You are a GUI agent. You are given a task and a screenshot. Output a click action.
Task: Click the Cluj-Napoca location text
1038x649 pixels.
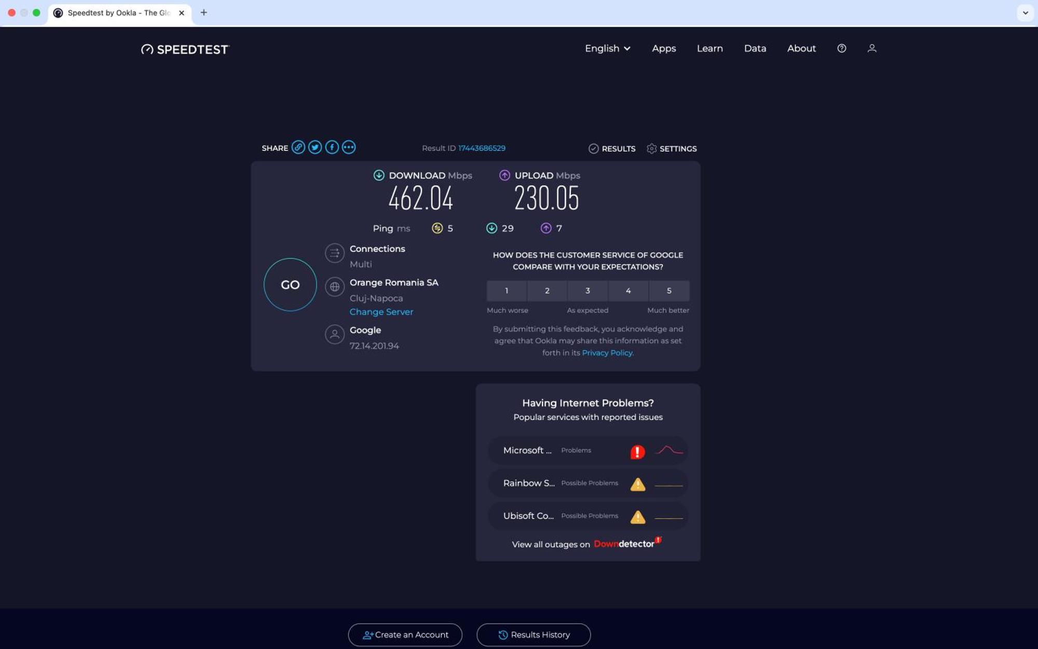click(376, 298)
